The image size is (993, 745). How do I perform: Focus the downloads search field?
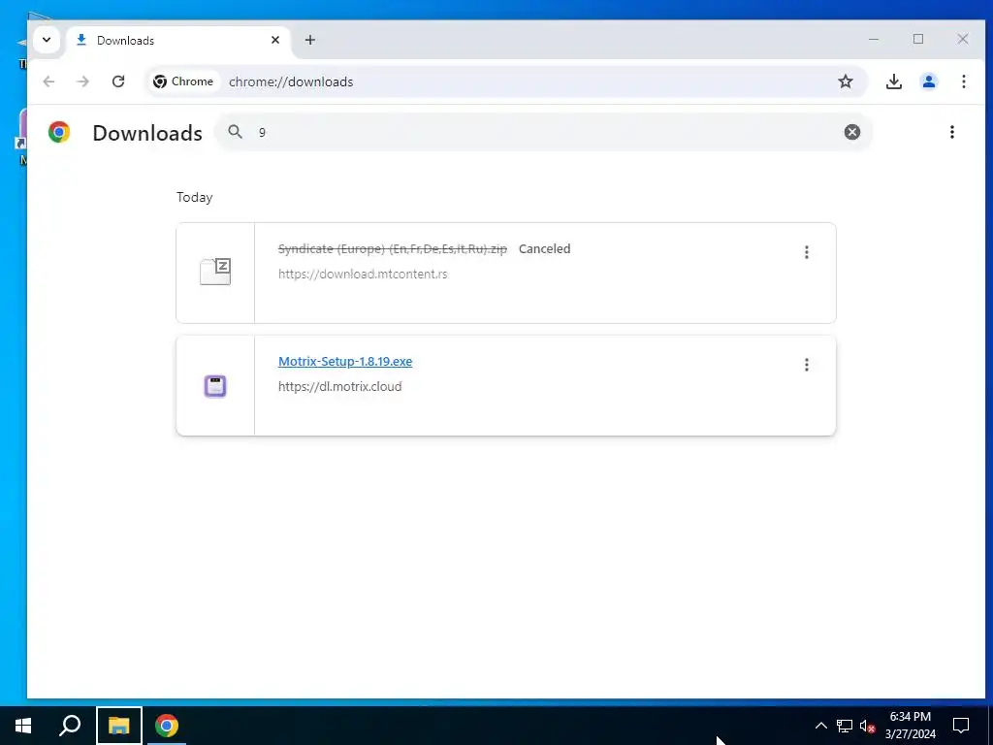543,132
